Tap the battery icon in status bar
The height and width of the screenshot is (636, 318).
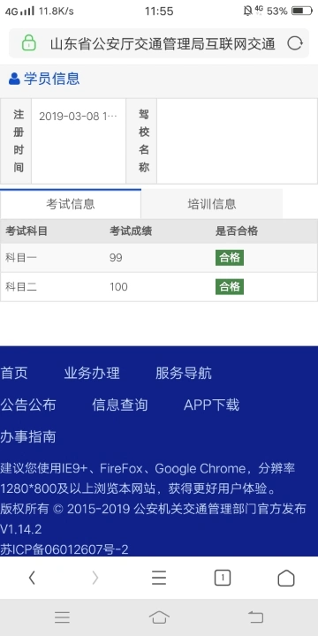302,11
